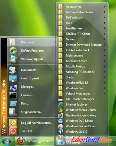The width and height of the screenshot is (116, 146).
Task: Expand the Accessories submenu arrow
Action: coord(105,7)
